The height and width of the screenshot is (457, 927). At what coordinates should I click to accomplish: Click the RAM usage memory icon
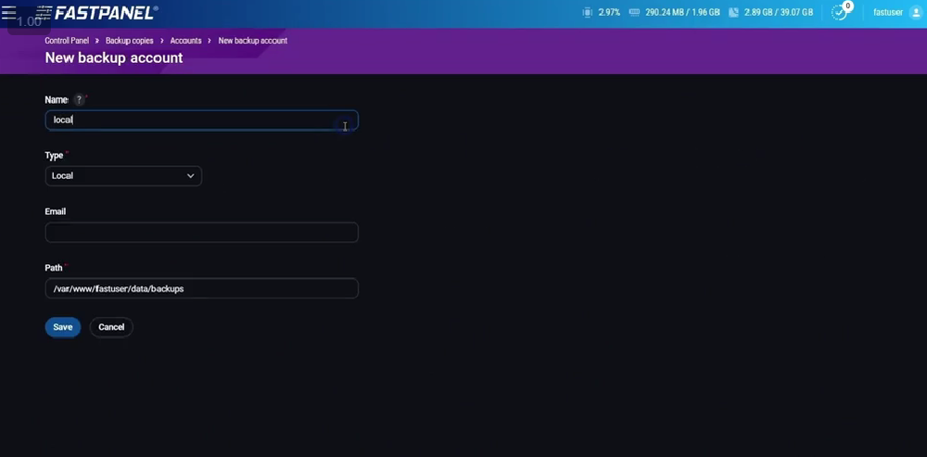pyautogui.click(x=634, y=12)
